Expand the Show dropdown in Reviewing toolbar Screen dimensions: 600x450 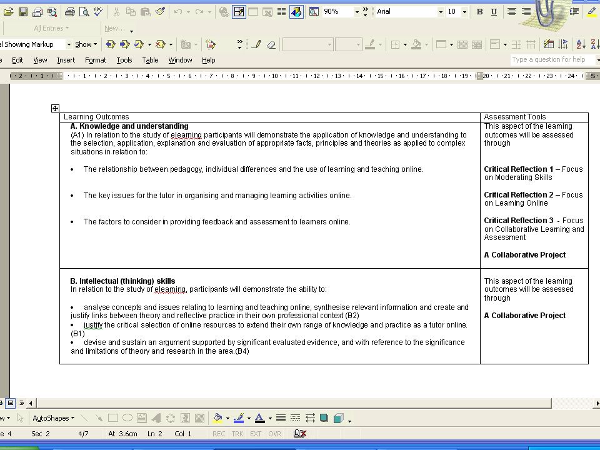86,44
